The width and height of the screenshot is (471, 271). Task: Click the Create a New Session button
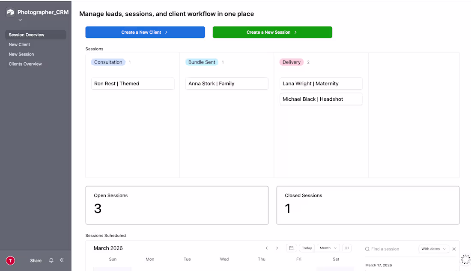point(272,32)
